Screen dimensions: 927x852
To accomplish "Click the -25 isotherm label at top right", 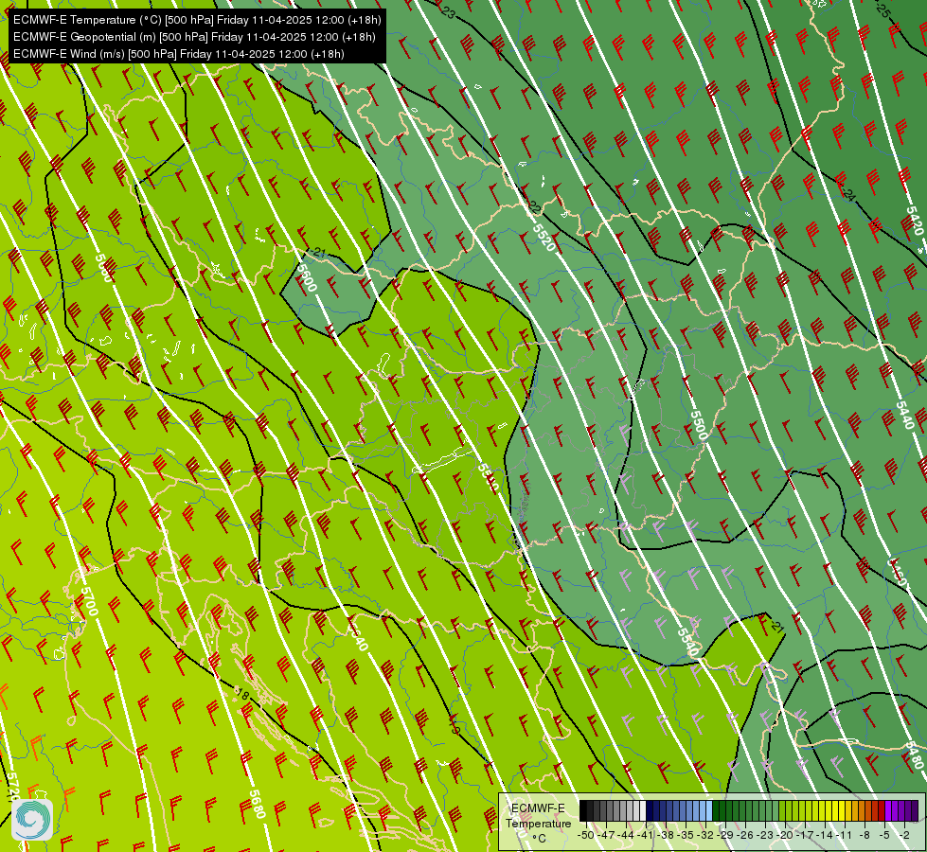I will [x=882, y=10].
